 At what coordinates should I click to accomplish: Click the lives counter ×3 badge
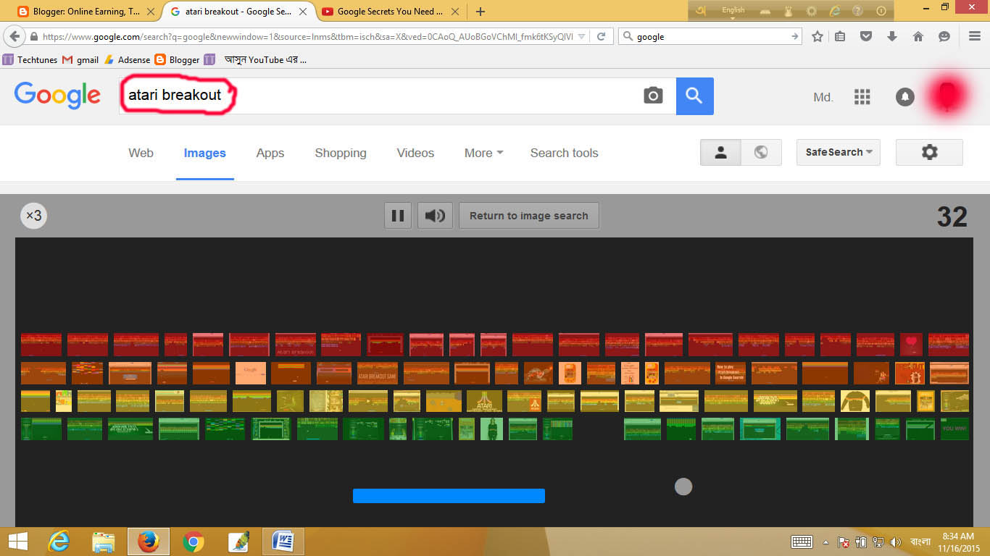point(33,216)
